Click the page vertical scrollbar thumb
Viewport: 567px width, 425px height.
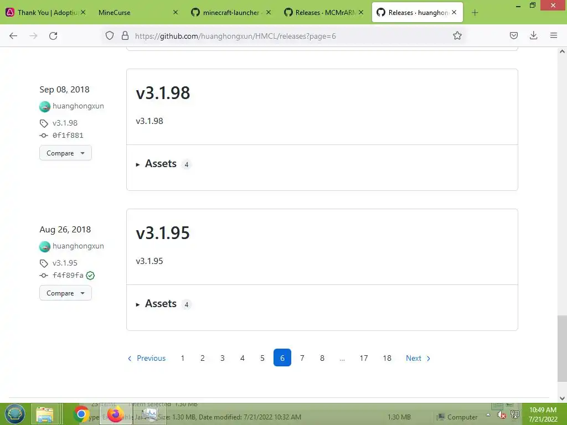(561, 349)
